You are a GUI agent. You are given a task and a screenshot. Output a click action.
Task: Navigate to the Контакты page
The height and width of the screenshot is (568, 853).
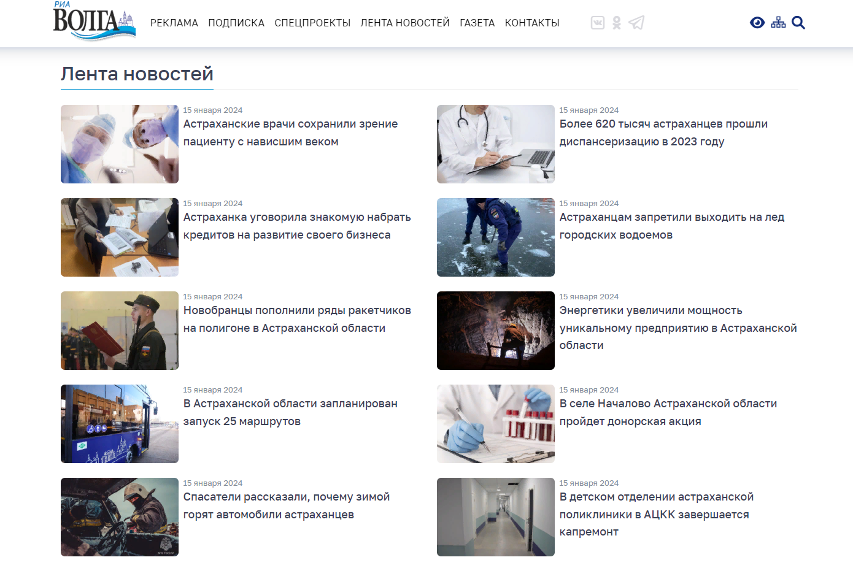pos(532,23)
